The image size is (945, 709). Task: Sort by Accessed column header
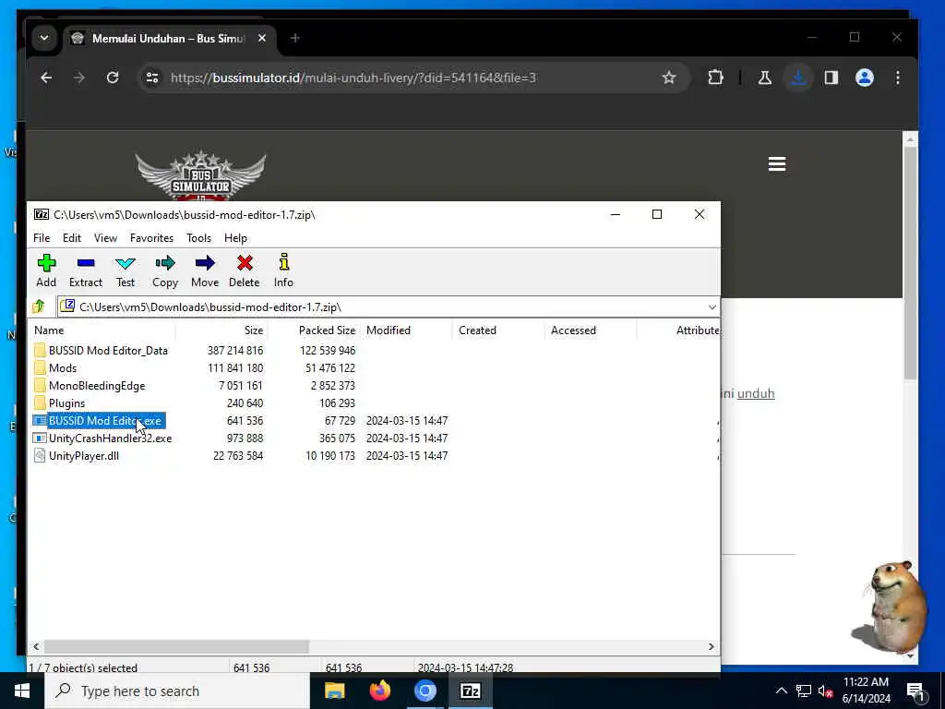[591, 330]
